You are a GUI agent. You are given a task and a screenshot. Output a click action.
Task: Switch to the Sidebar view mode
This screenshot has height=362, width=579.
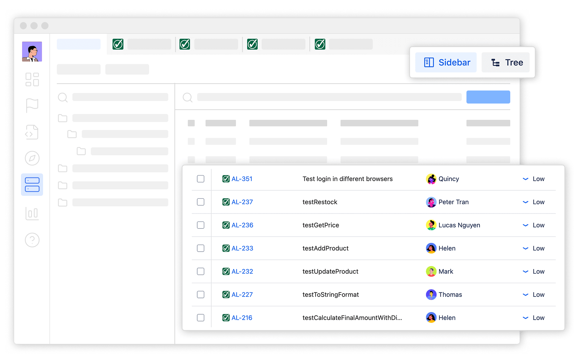[446, 62]
